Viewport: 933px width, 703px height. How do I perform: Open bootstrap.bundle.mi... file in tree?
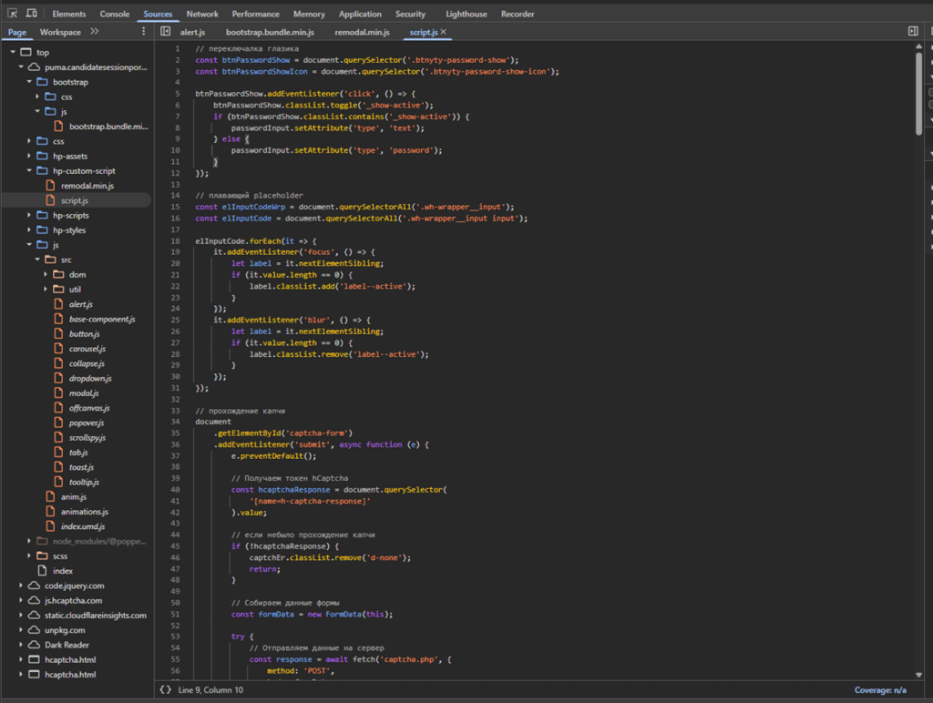coord(108,126)
